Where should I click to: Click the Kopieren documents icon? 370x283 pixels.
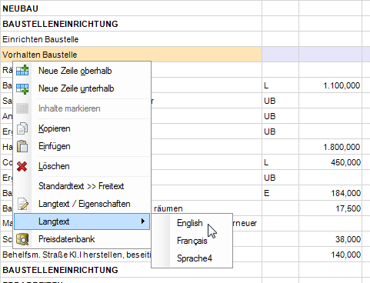[x=22, y=128]
